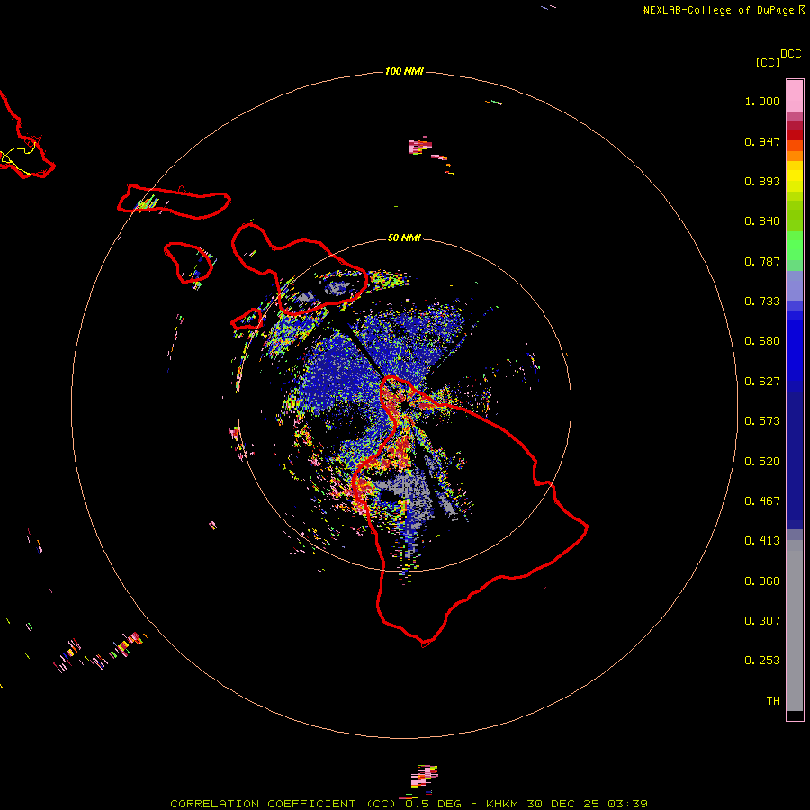810x810 pixels.
Task: Pick the olive green band near 0.840
Action: (795, 215)
